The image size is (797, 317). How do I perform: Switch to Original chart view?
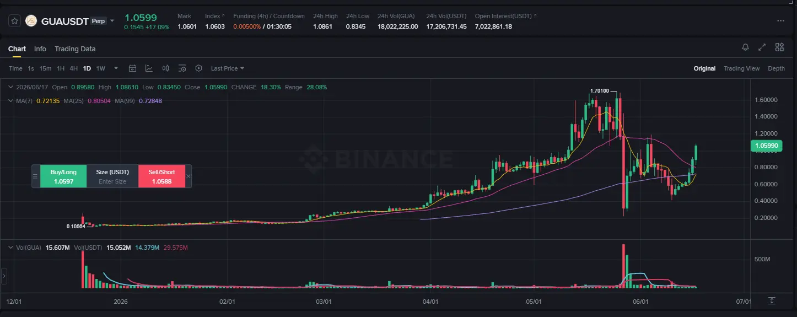pyautogui.click(x=704, y=68)
